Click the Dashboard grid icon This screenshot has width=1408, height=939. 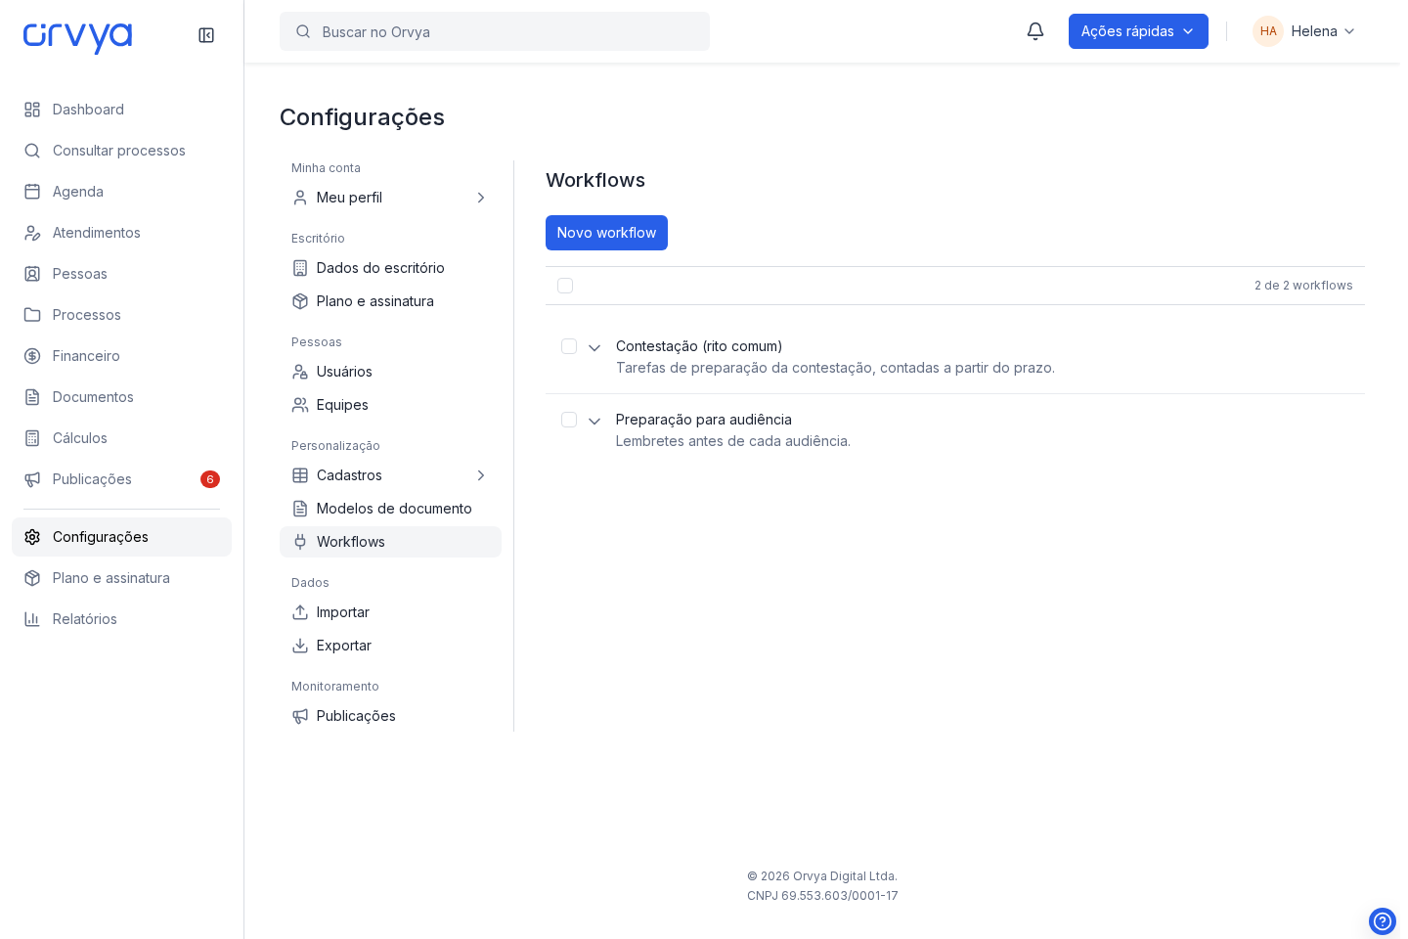pyautogui.click(x=32, y=110)
